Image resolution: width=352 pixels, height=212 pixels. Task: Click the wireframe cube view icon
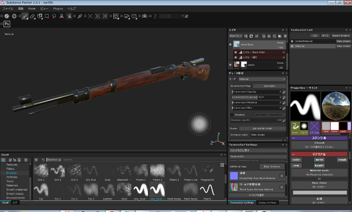pos(134,16)
